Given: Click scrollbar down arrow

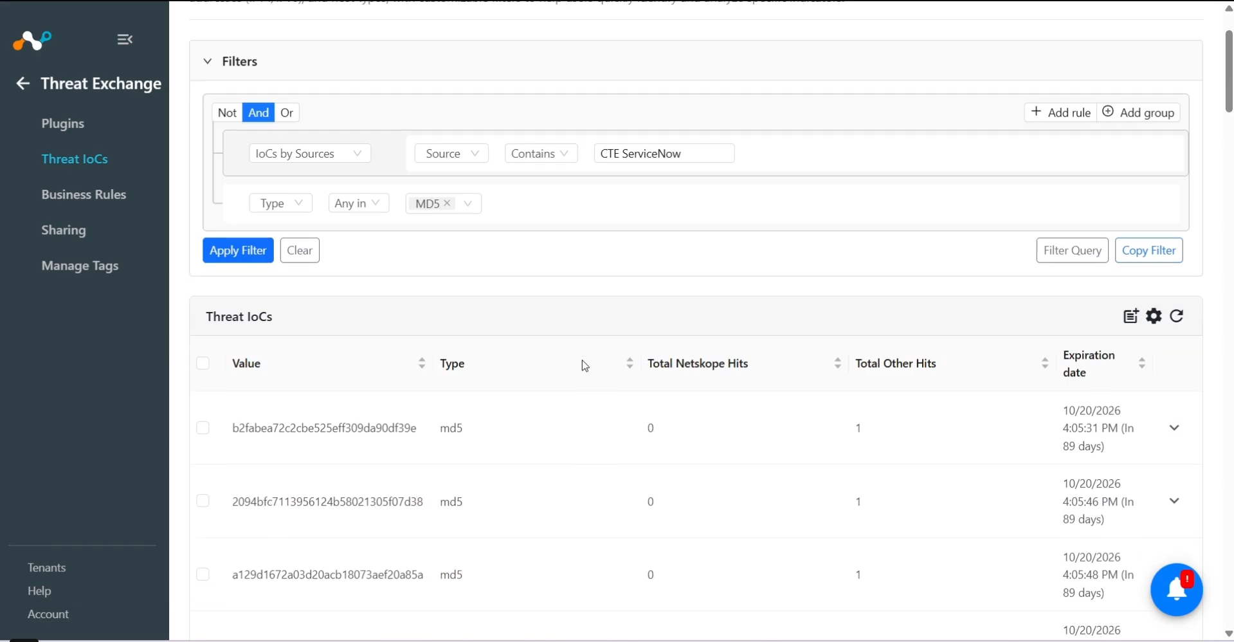Looking at the screenshot, I should tap(1229, 634).
